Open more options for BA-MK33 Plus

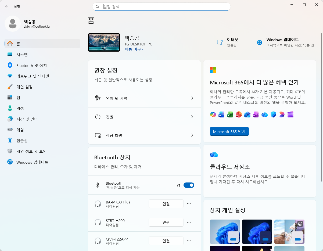[x=189, y=204]
